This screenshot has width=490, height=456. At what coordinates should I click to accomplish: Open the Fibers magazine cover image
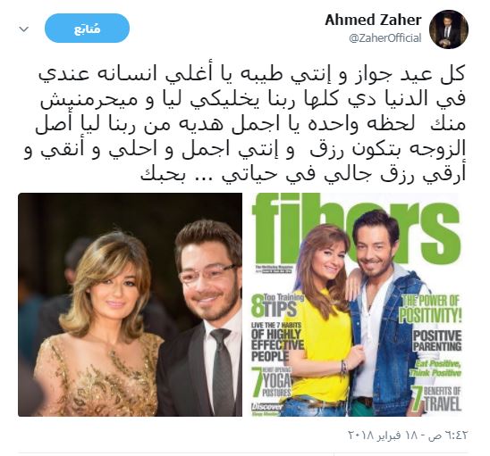coord(357,304)
